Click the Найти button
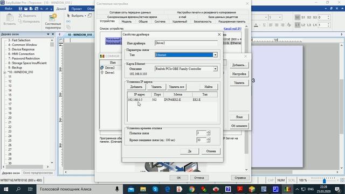 pos(209,87)
